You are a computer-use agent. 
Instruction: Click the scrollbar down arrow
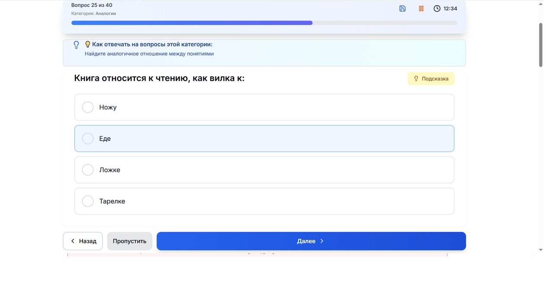[540, 250]
